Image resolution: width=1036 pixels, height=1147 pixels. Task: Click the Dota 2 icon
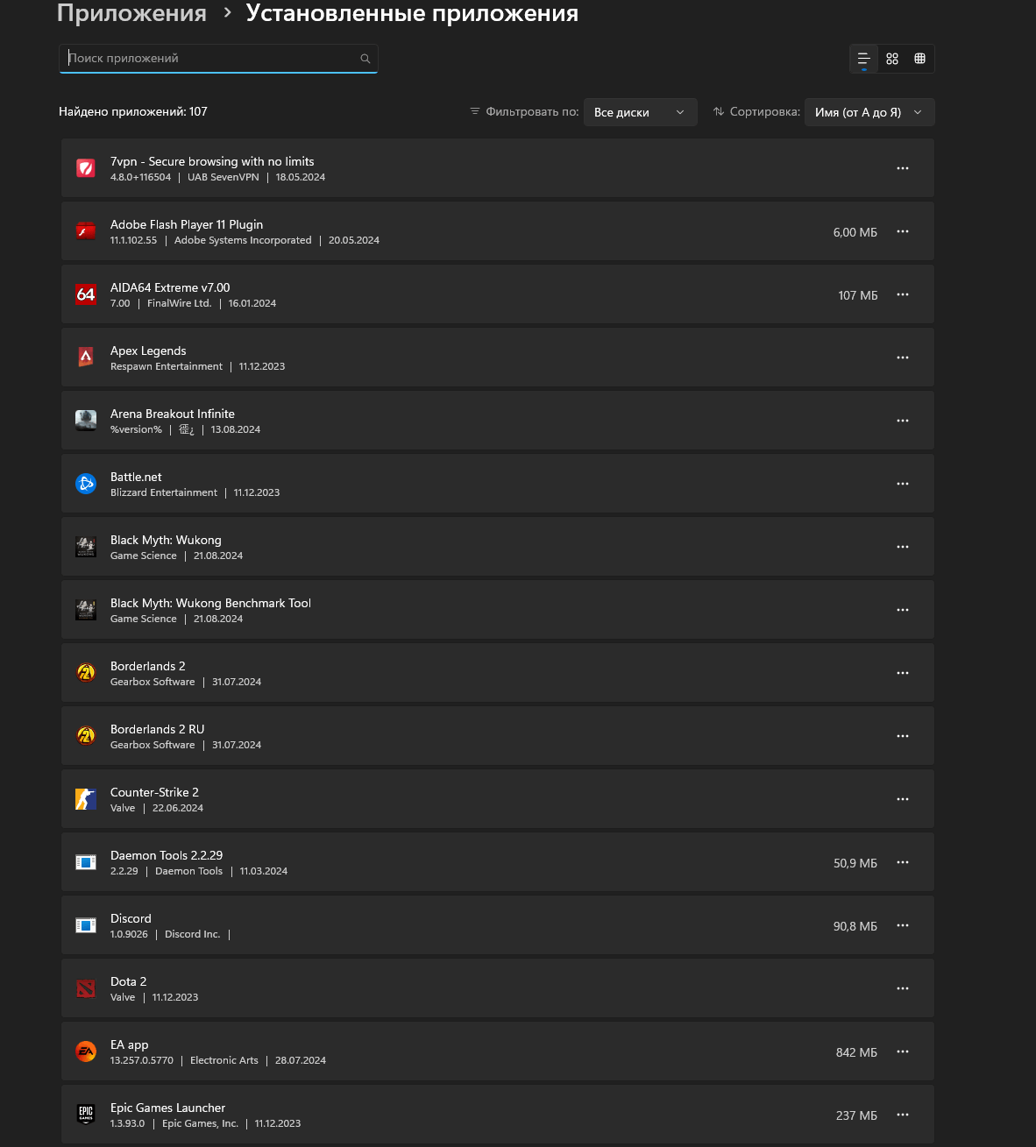click(86, 988)
